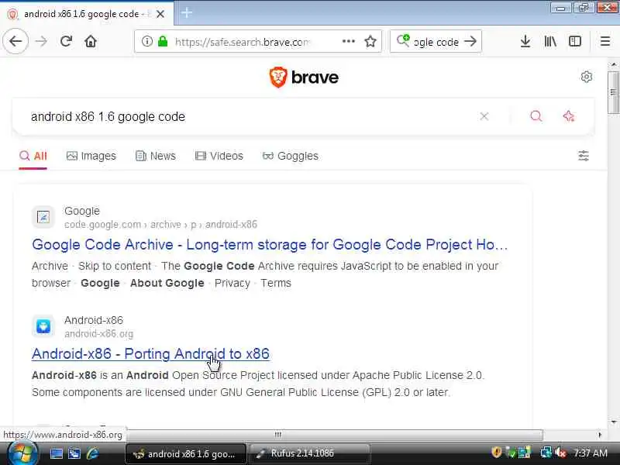This screenshot has height=465, width=620.
Task: Click the 7:37 AM clock
Action: (x=590, y=453)
